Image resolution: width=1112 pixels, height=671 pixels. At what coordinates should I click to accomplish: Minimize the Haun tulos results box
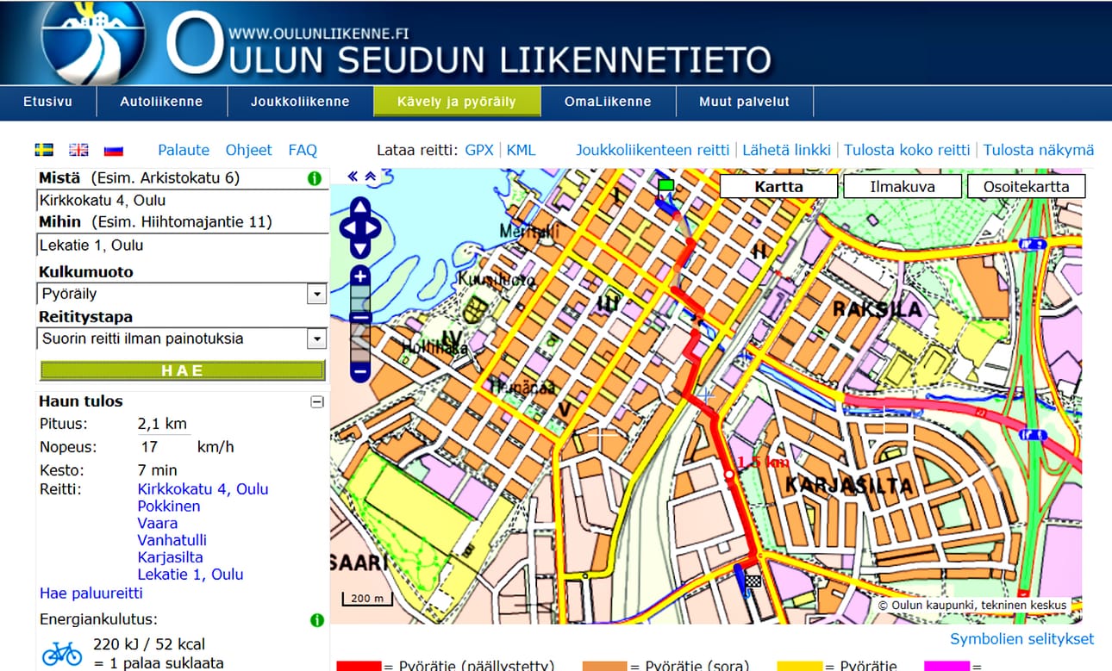[316, 401]
